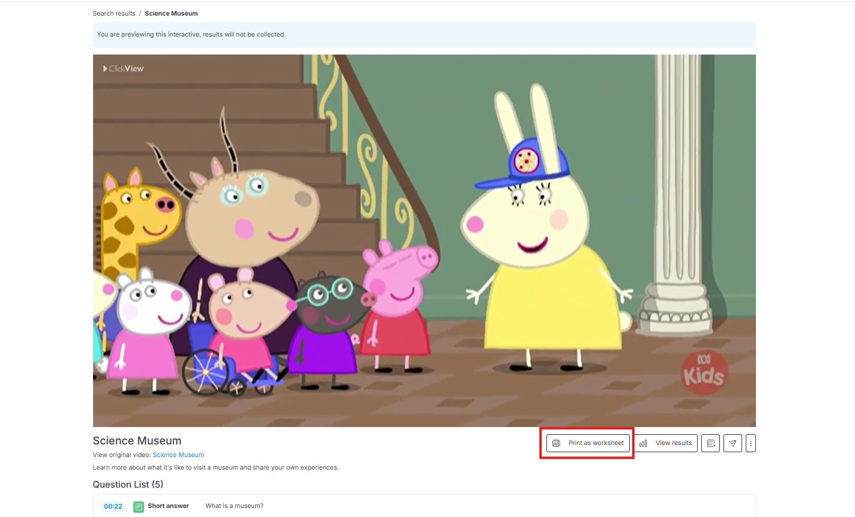855x517 pixels.
Task: Click the add-to-playlist list icon button
Action: pyautogui.click(x=710, y=443)
